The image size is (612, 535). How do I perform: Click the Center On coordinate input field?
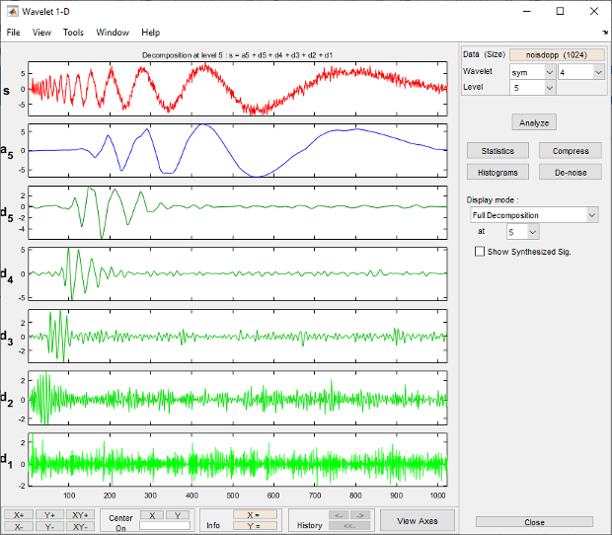164,526
